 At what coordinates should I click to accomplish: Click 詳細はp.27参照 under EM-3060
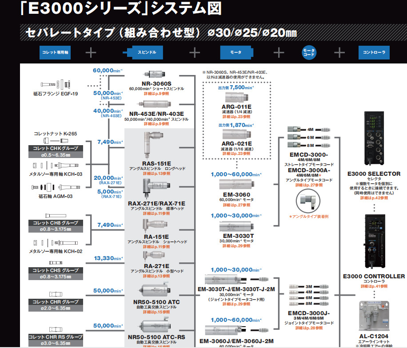point(236,205)
